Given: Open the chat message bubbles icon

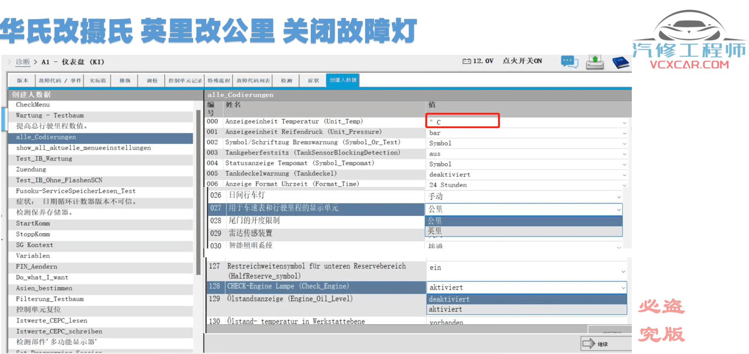Looking at the screenshot, I should click(569, 62).
